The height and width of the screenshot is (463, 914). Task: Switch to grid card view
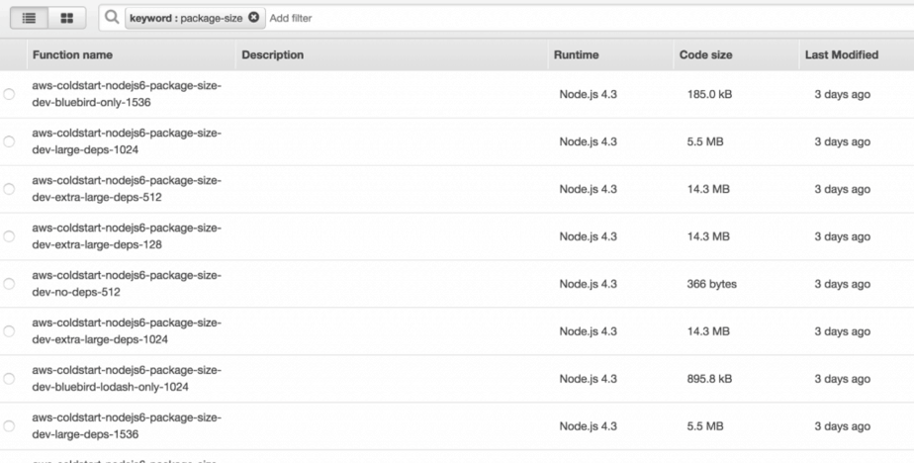click(66, 18)
